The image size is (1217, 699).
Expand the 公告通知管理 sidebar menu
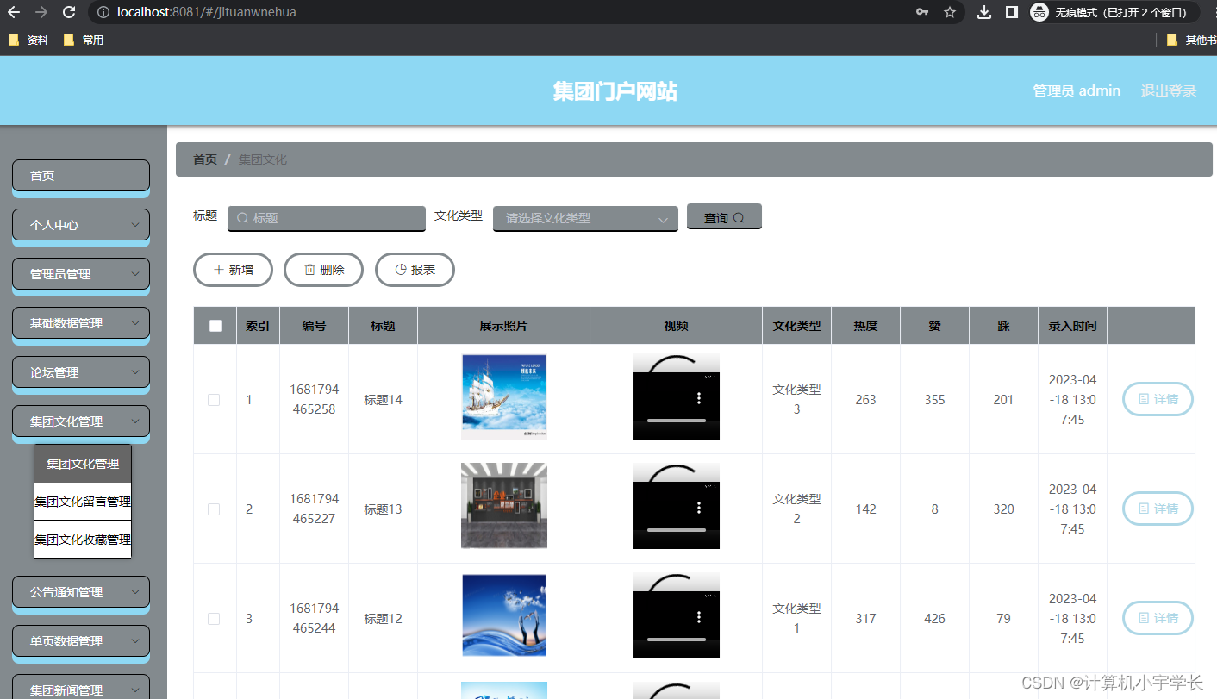tap(81, 592)
